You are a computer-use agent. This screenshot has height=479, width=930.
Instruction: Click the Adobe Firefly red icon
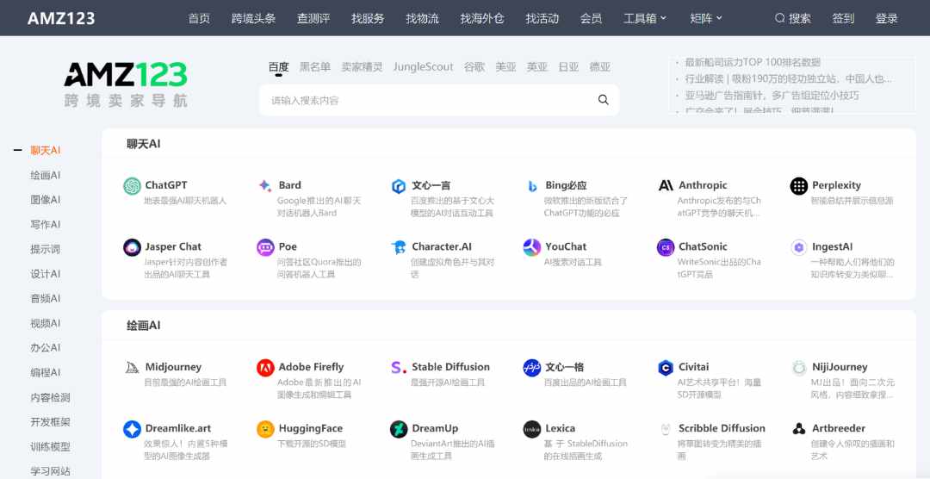[x=265, y=368]
